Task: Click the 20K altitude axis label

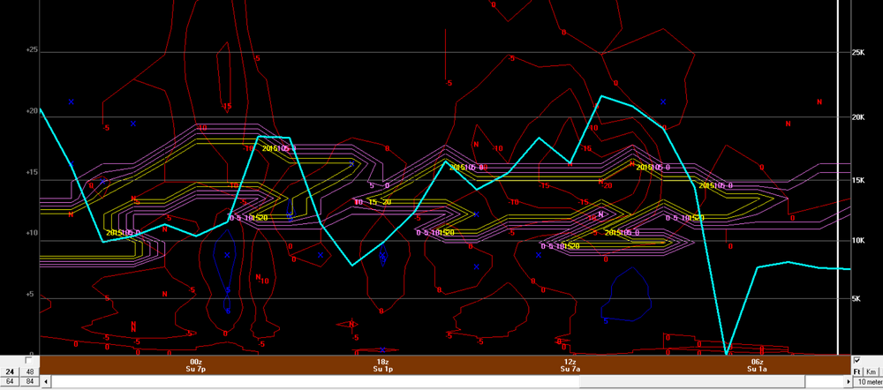Action: point(857,116)
